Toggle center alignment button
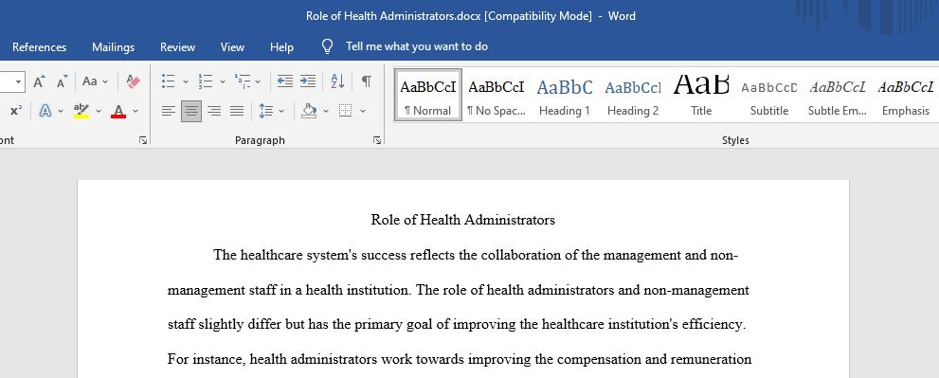The width and height of the screenshot is (939, 378). pos(191,111)
